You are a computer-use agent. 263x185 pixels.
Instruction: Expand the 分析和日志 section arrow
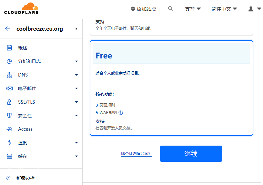pyautogui.click(x=76, y=61)
